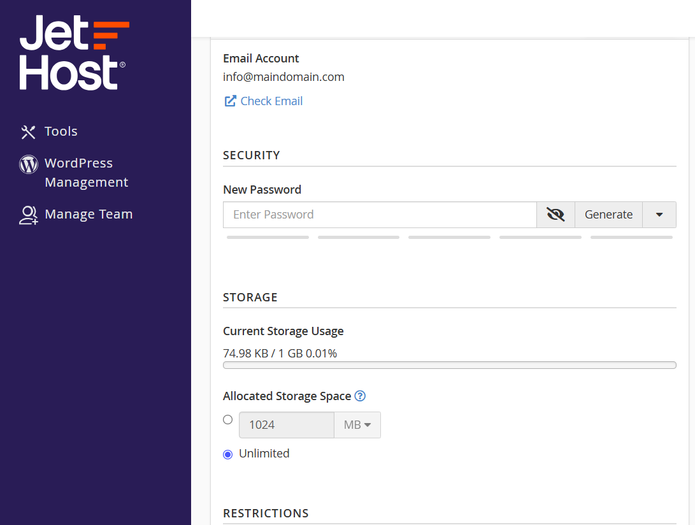Focus the Enter Password field
The image size is (695, 525).
pyautogui.click(x=380, y=215)
